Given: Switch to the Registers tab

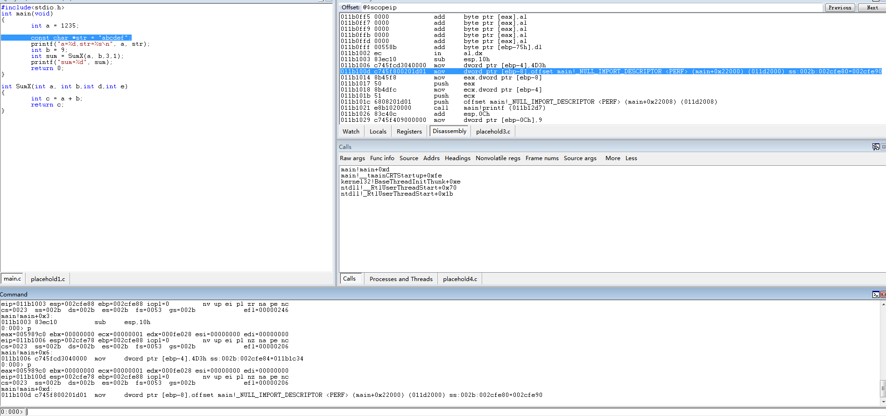Looking at the screenshot, I should [409, 132].
